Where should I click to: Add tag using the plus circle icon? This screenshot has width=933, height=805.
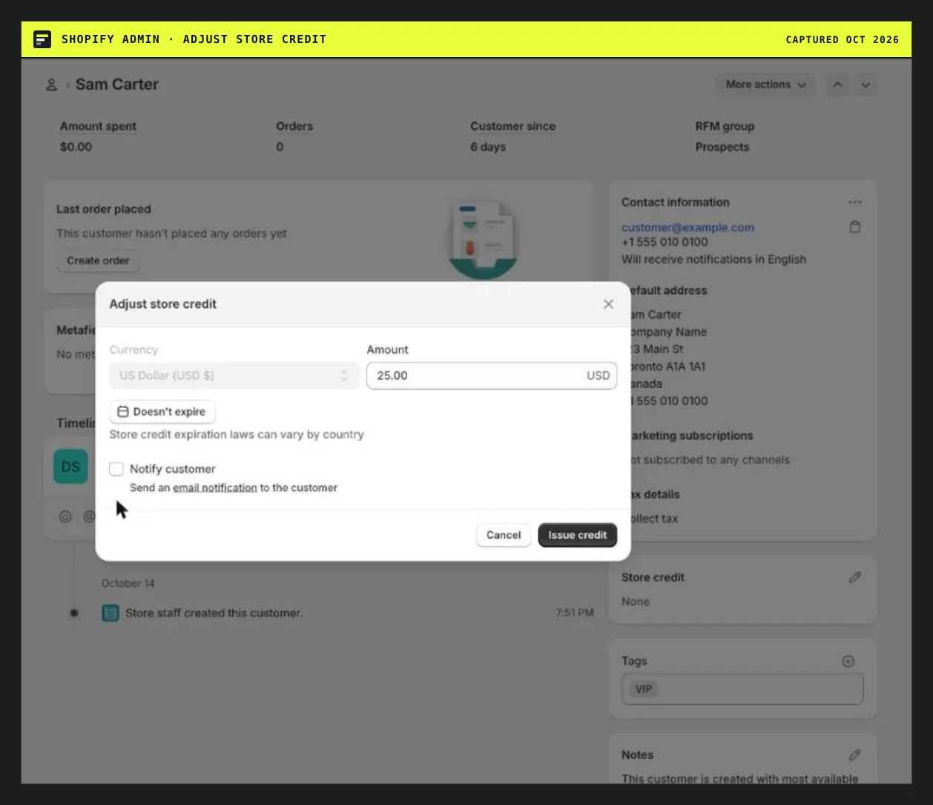coord(848,661)
